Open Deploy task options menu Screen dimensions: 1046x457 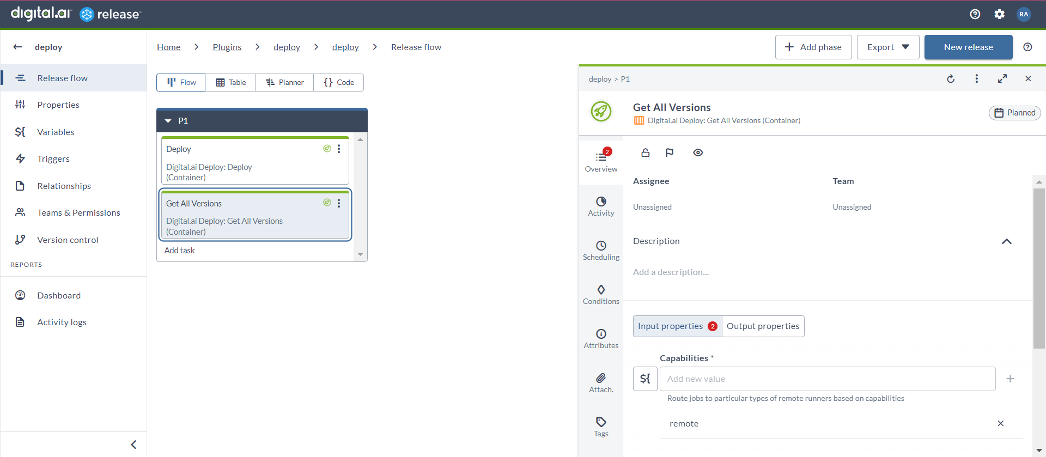(x=339, y=149)
